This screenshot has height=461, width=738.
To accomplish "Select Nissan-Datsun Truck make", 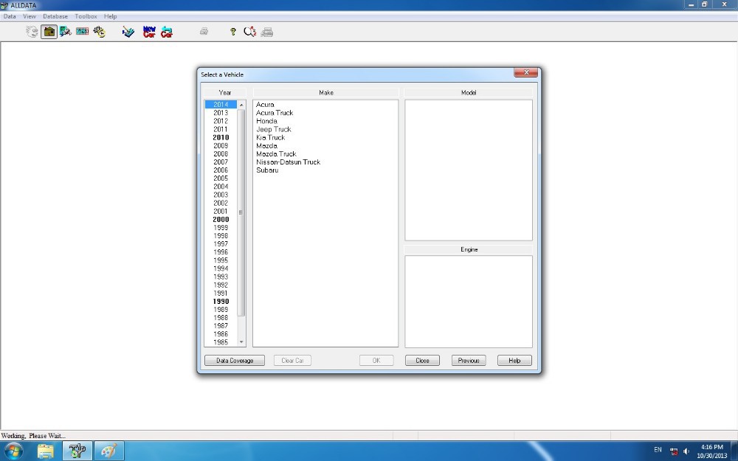I will click(288, 162).
